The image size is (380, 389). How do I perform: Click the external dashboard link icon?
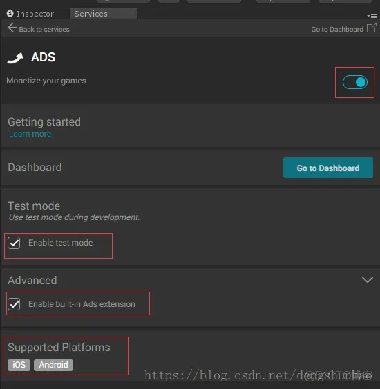click(372, 28)
